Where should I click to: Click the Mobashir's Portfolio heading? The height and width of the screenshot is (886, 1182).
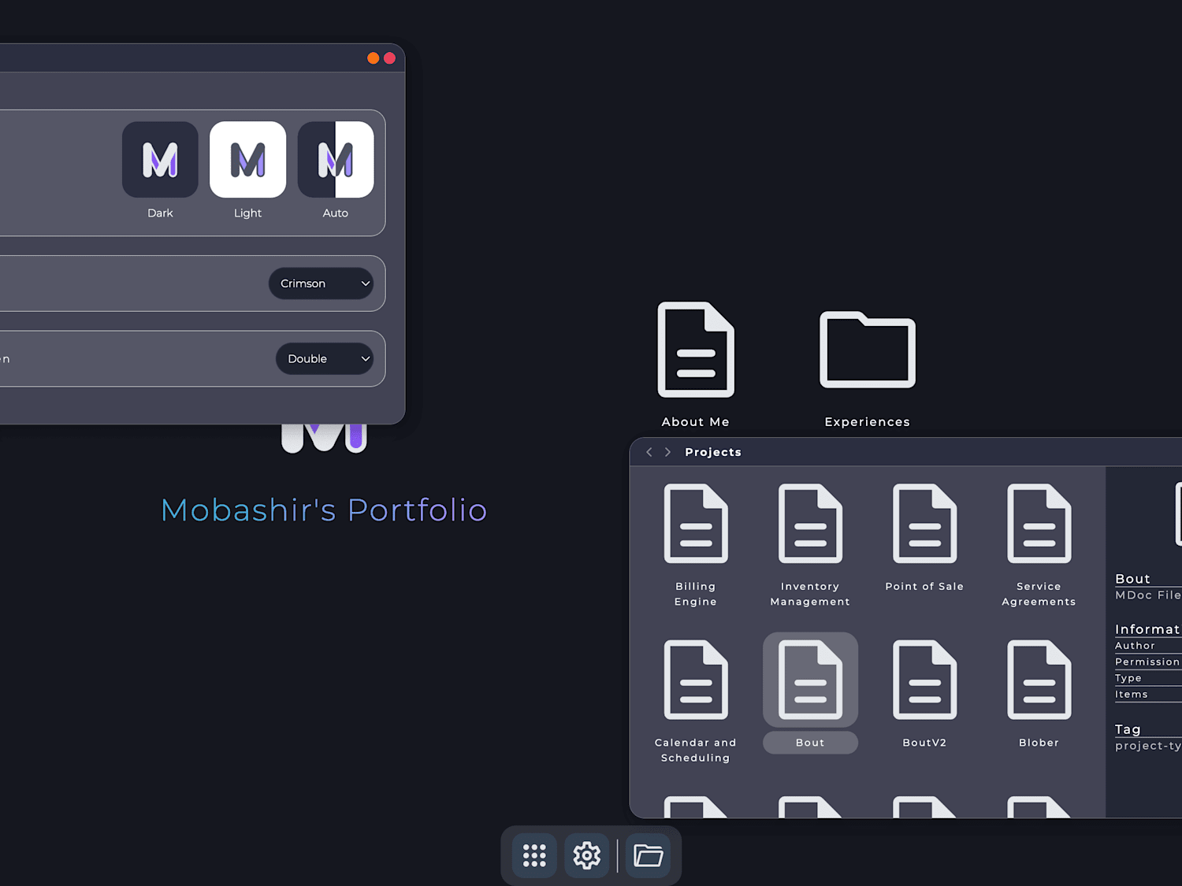click(324, 510)
